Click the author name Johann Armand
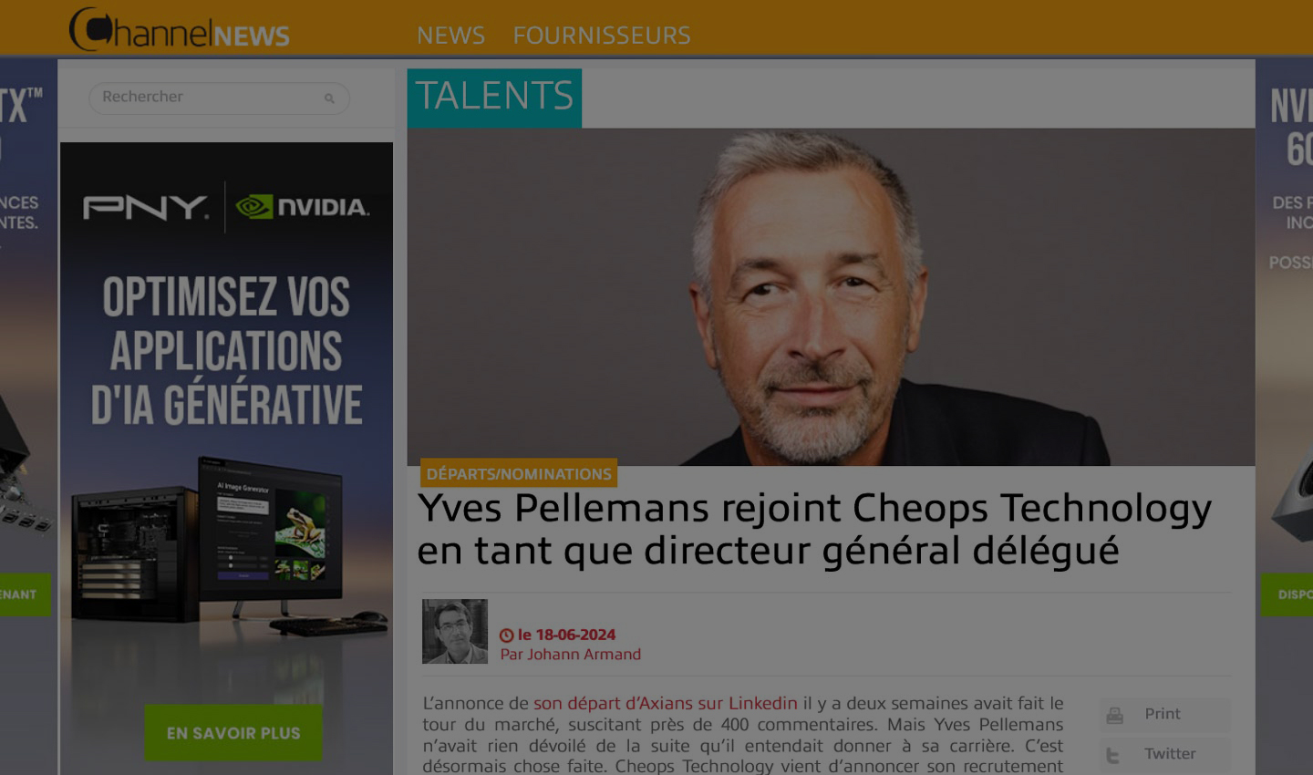 tap(584, 655)
